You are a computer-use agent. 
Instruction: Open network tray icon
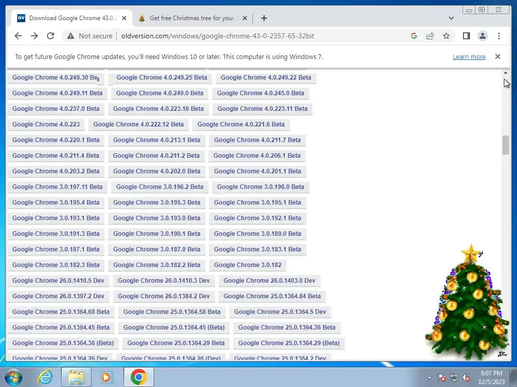[x=454, y=377]
